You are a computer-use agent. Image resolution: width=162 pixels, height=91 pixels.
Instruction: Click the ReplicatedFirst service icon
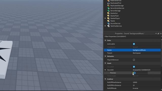[108, 3]
